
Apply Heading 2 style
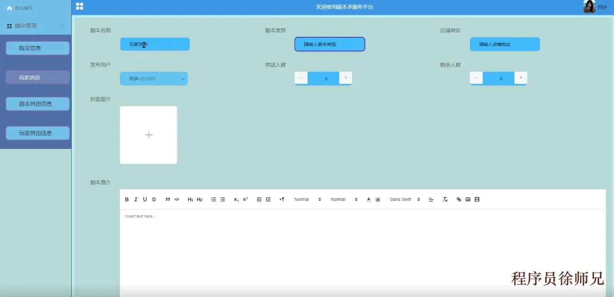tap(200, 199)
